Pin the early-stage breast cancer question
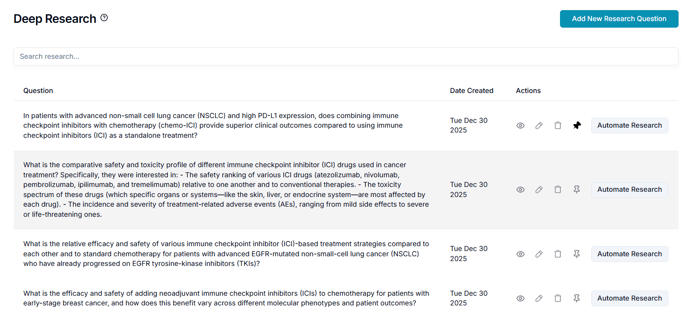 tap(577, 298)
